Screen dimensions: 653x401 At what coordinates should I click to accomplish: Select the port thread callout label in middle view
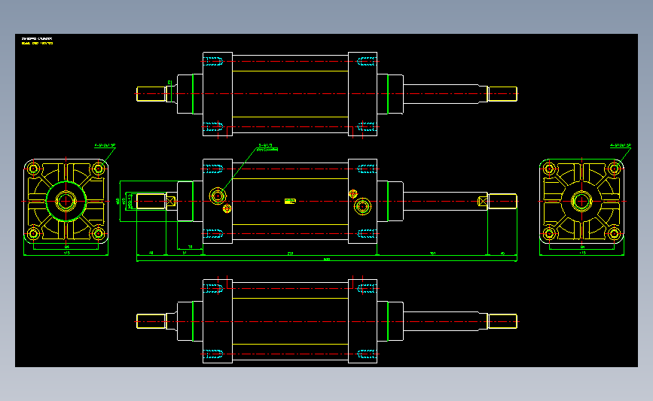[x=267, y=147]
